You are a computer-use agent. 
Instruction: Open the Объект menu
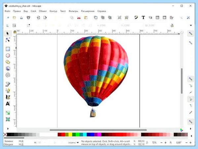point(43,11)
